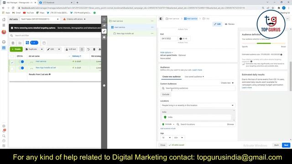Click the Search existing audiences field

click(198, 88)
